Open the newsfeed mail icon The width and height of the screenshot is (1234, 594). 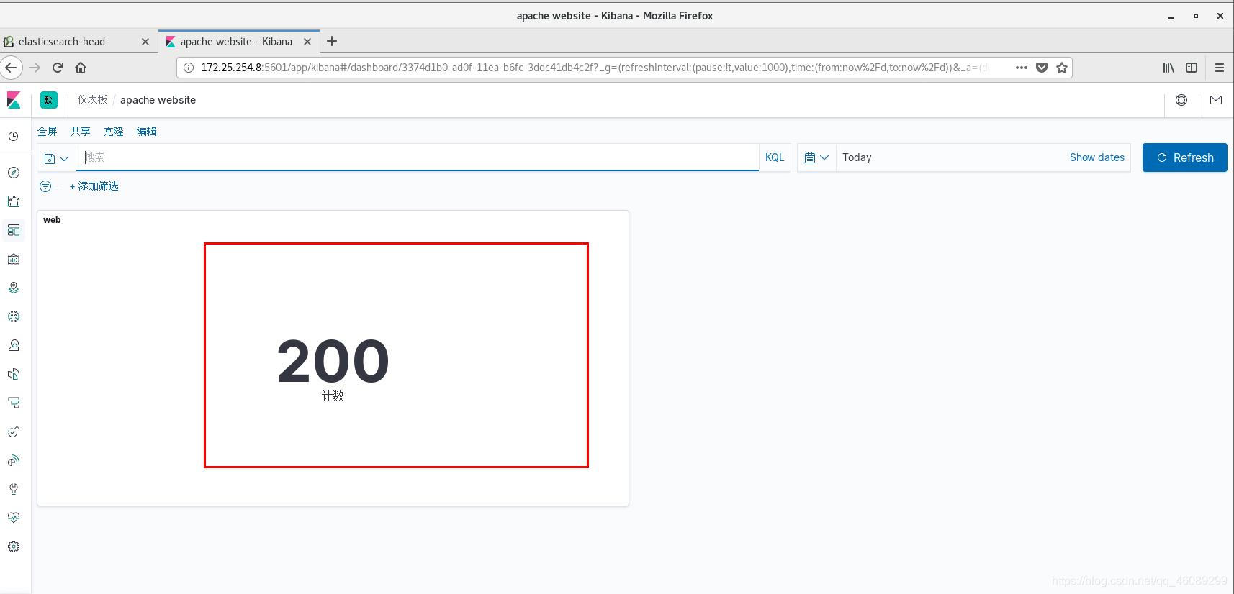tap(1216, 100)
